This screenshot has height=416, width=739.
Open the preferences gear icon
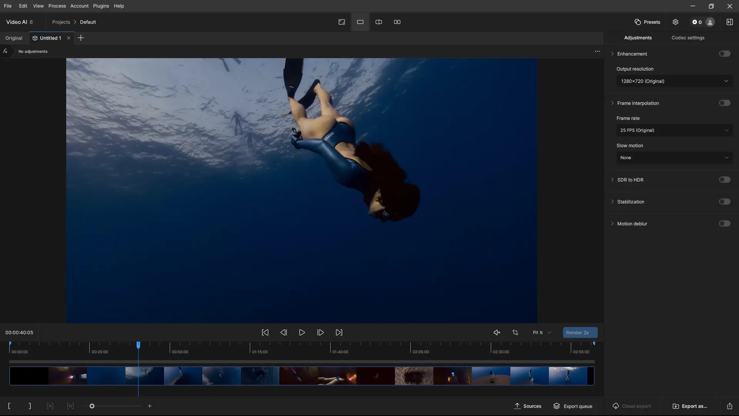tap(675, 22)
